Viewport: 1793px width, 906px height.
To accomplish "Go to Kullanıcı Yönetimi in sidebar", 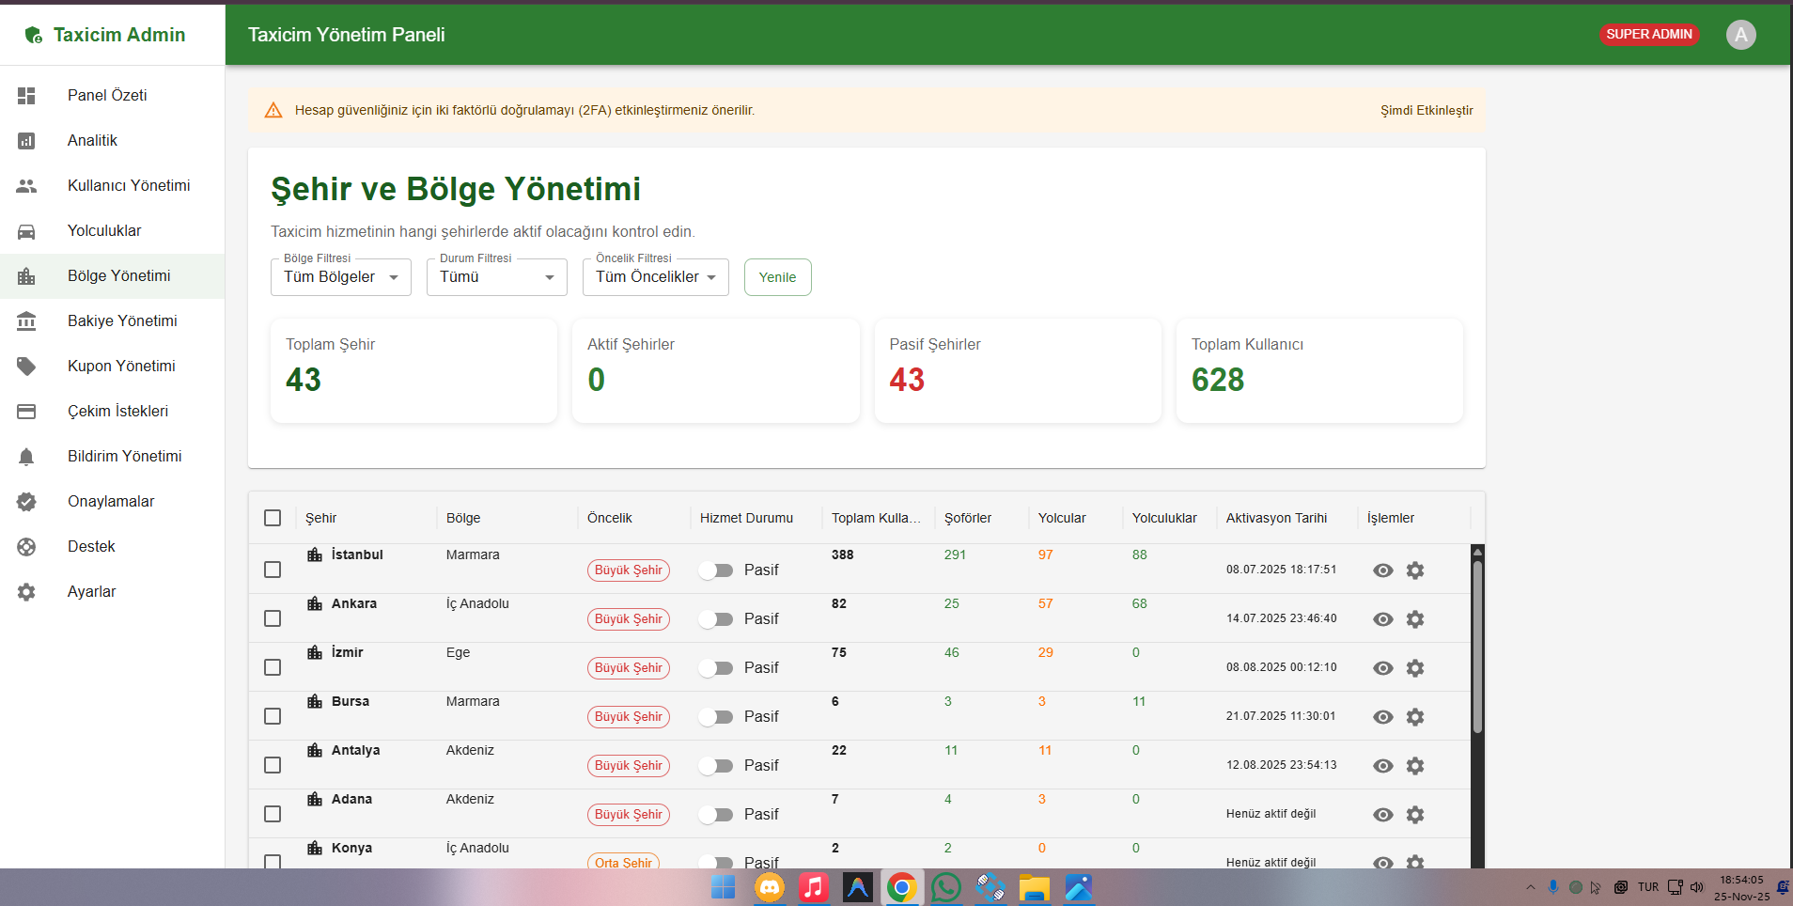I will [128, 186].
